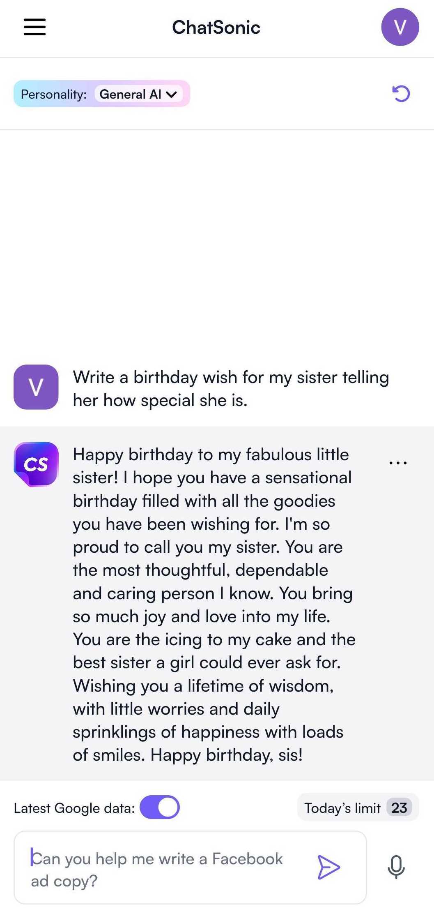Click the V avatar next to the user message

pos(36,387)
